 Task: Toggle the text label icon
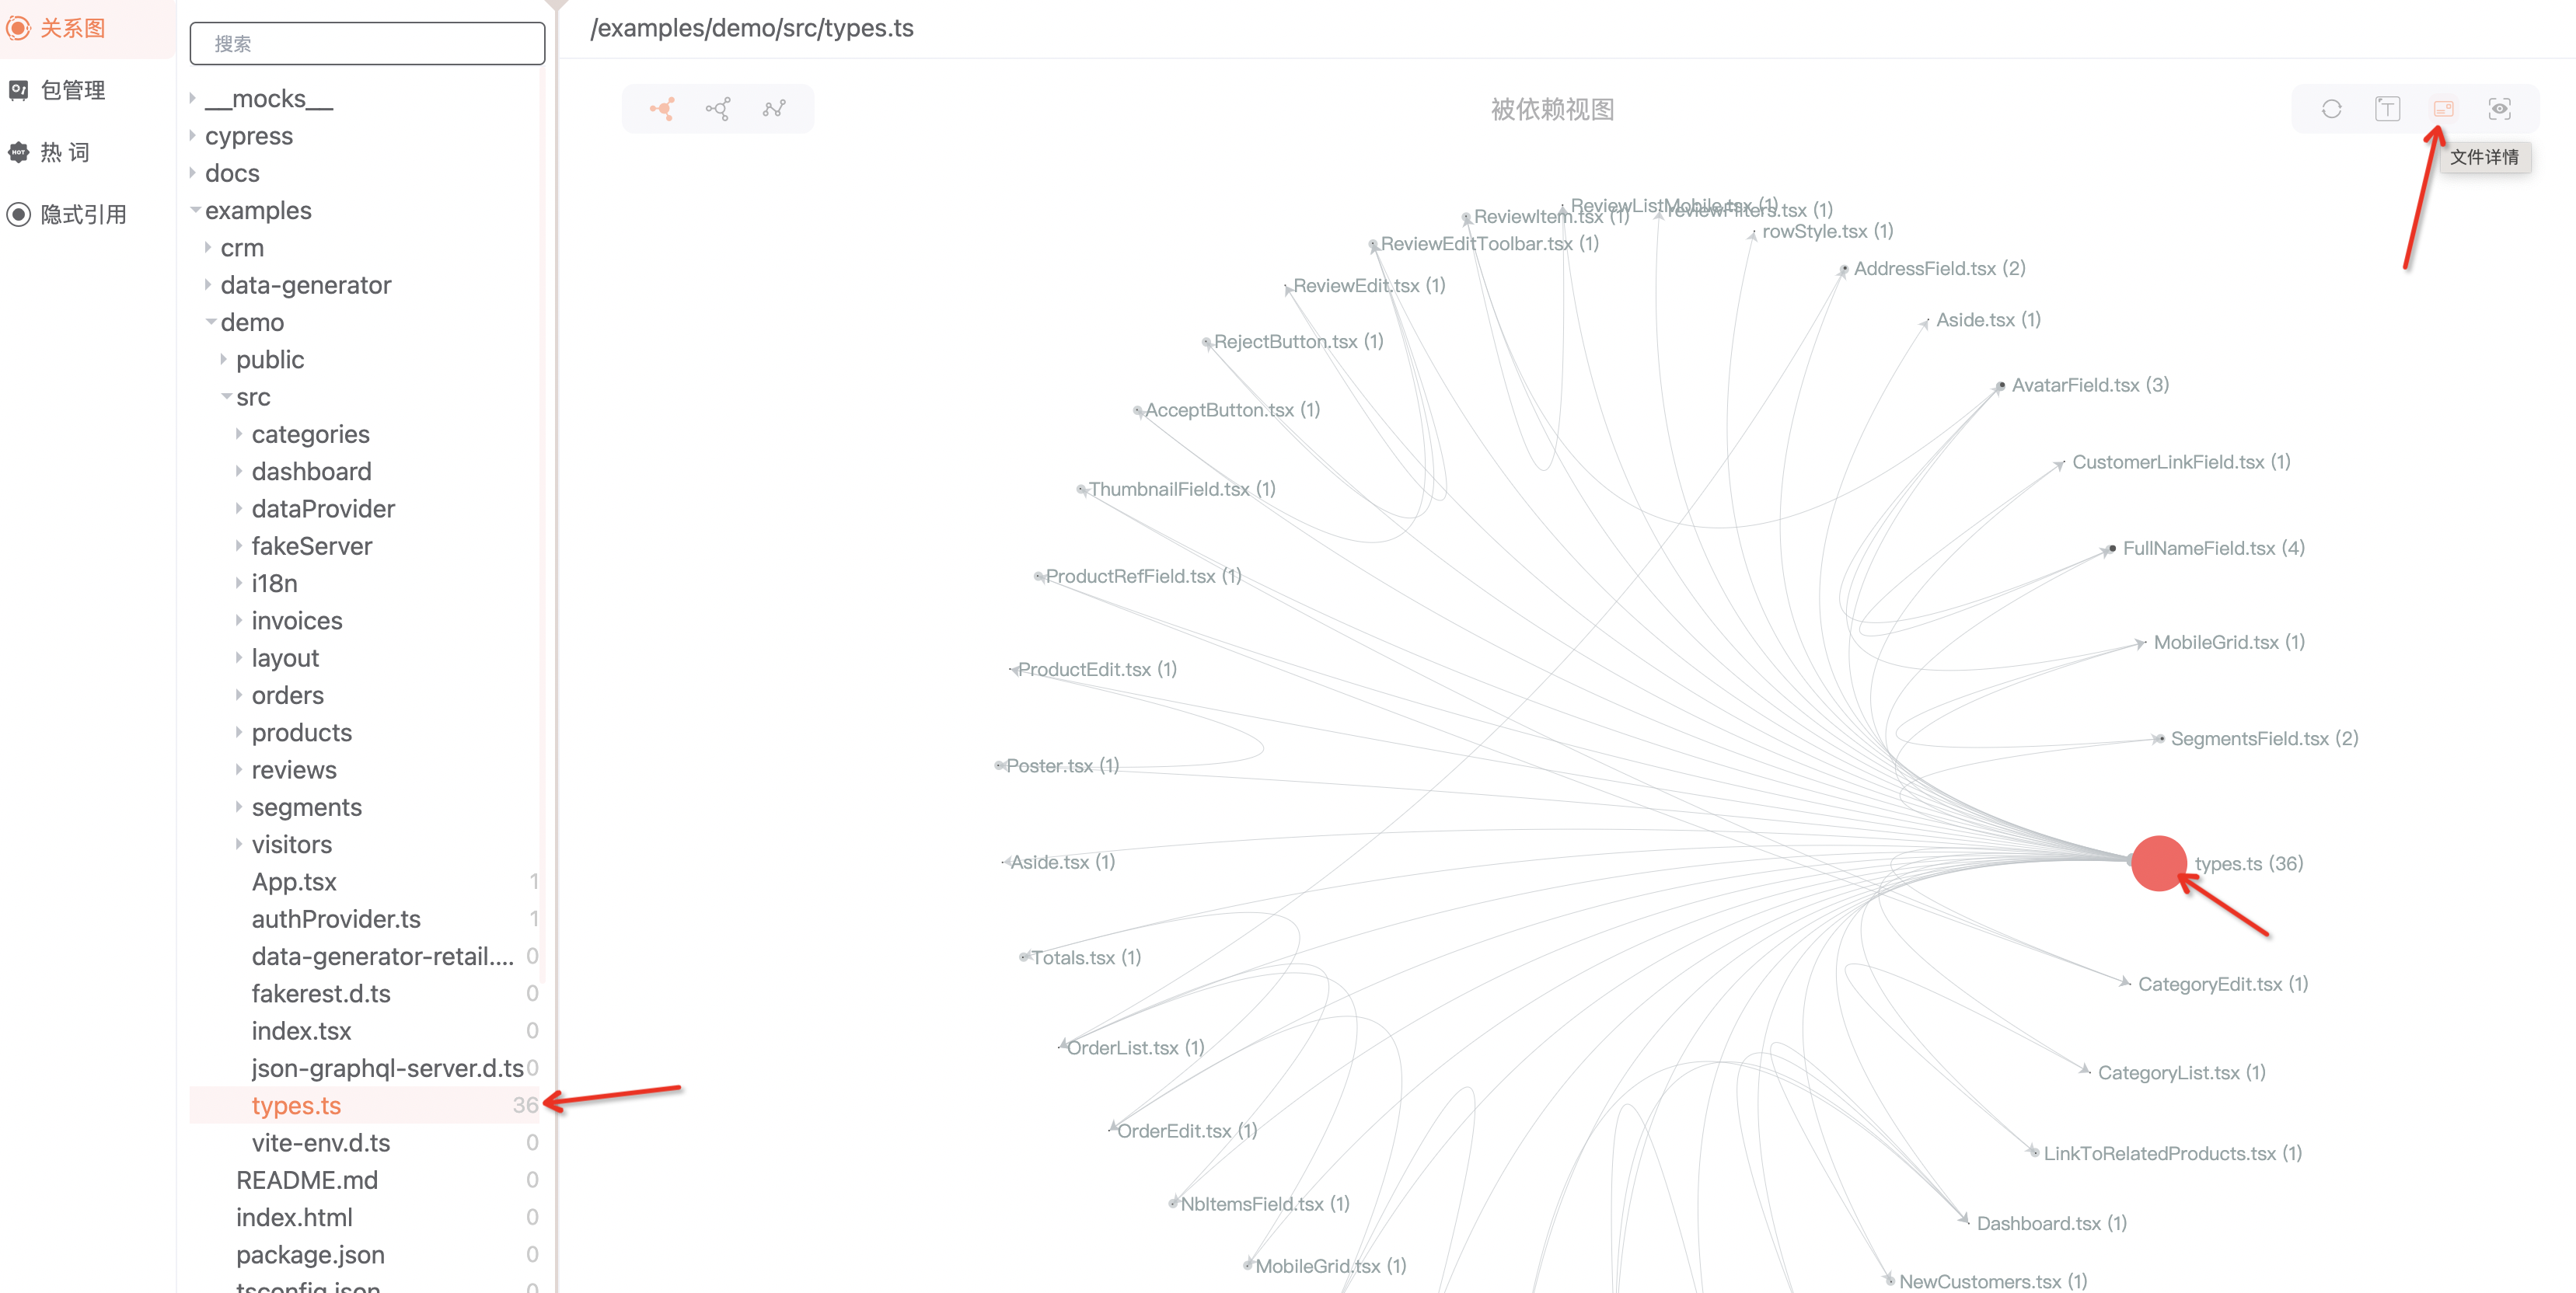coord(2387,109)
